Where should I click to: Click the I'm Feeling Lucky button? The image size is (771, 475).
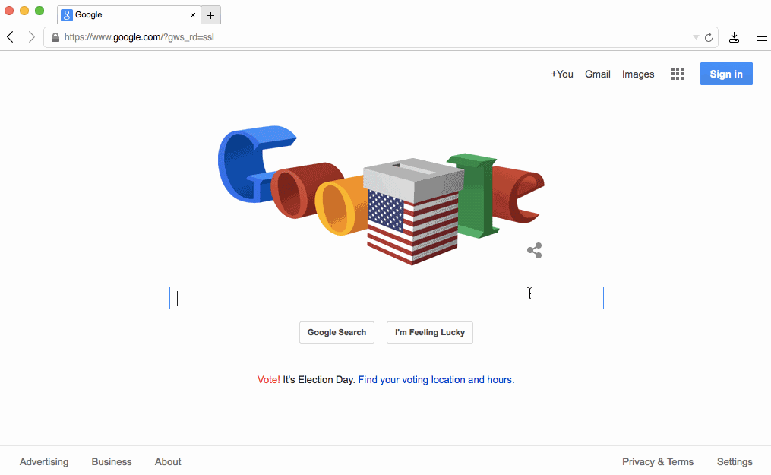tap(429, 332)
